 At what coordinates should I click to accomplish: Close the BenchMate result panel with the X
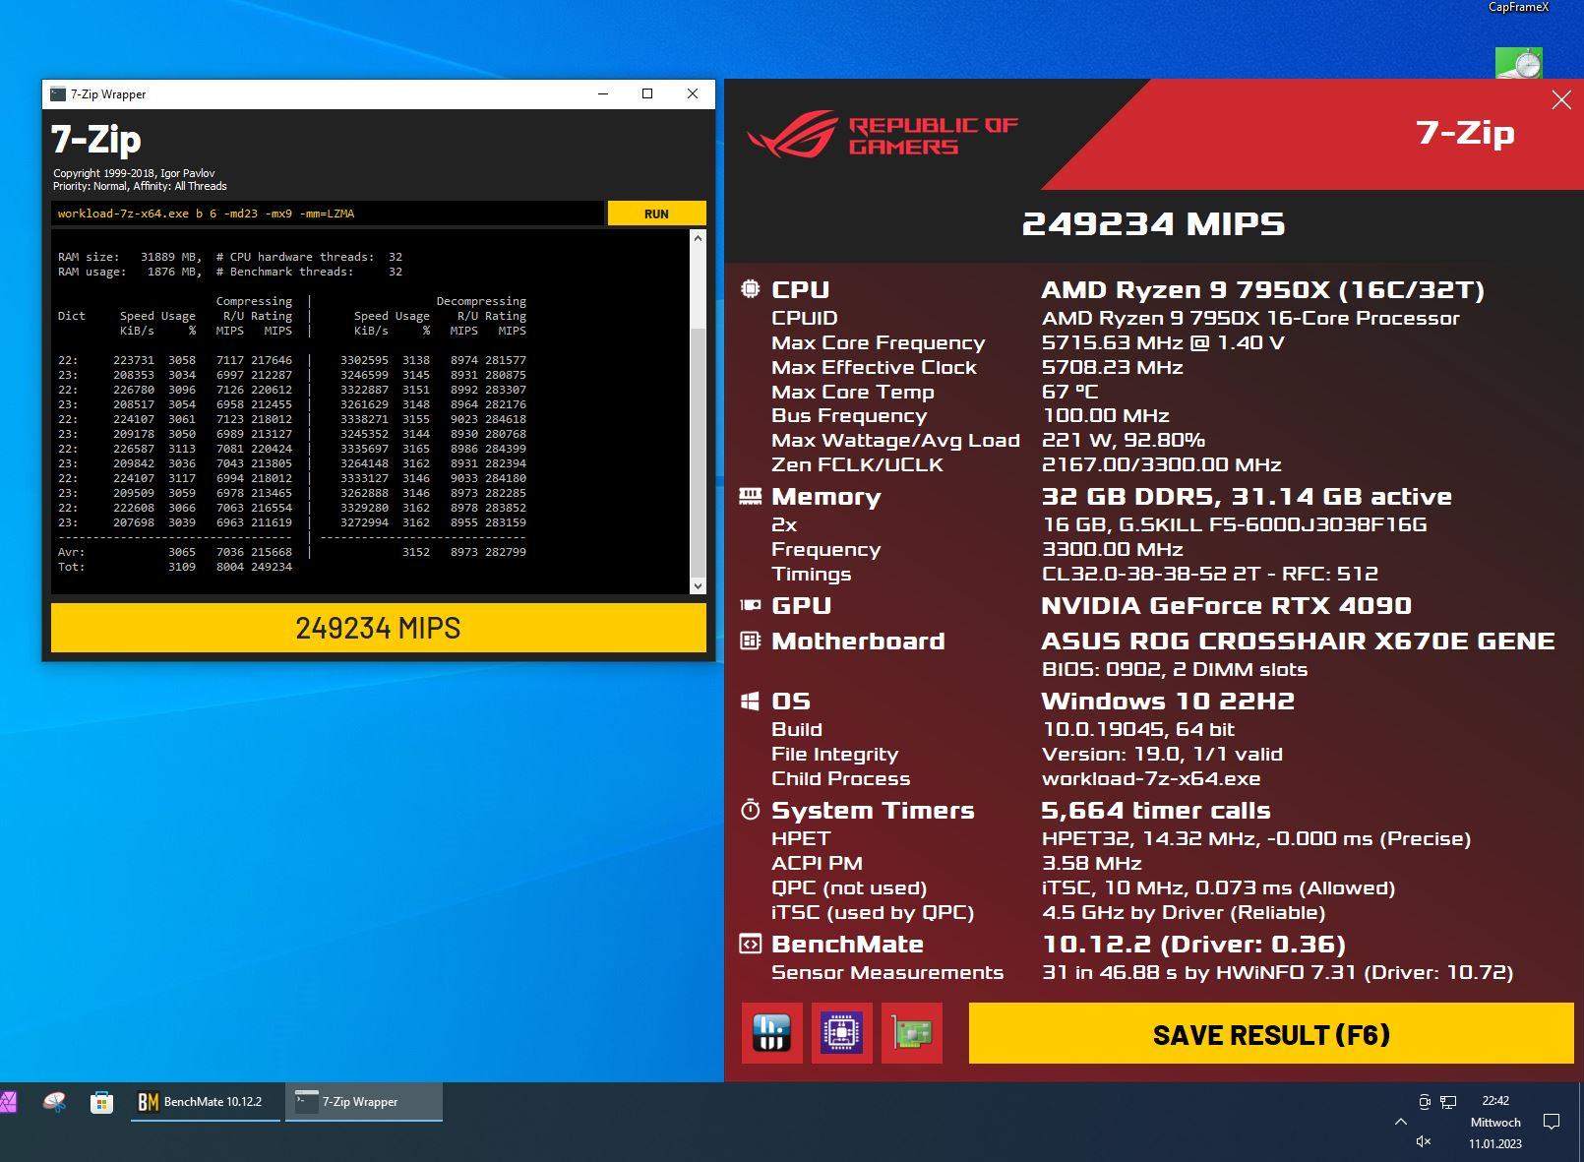(1561, 100)
